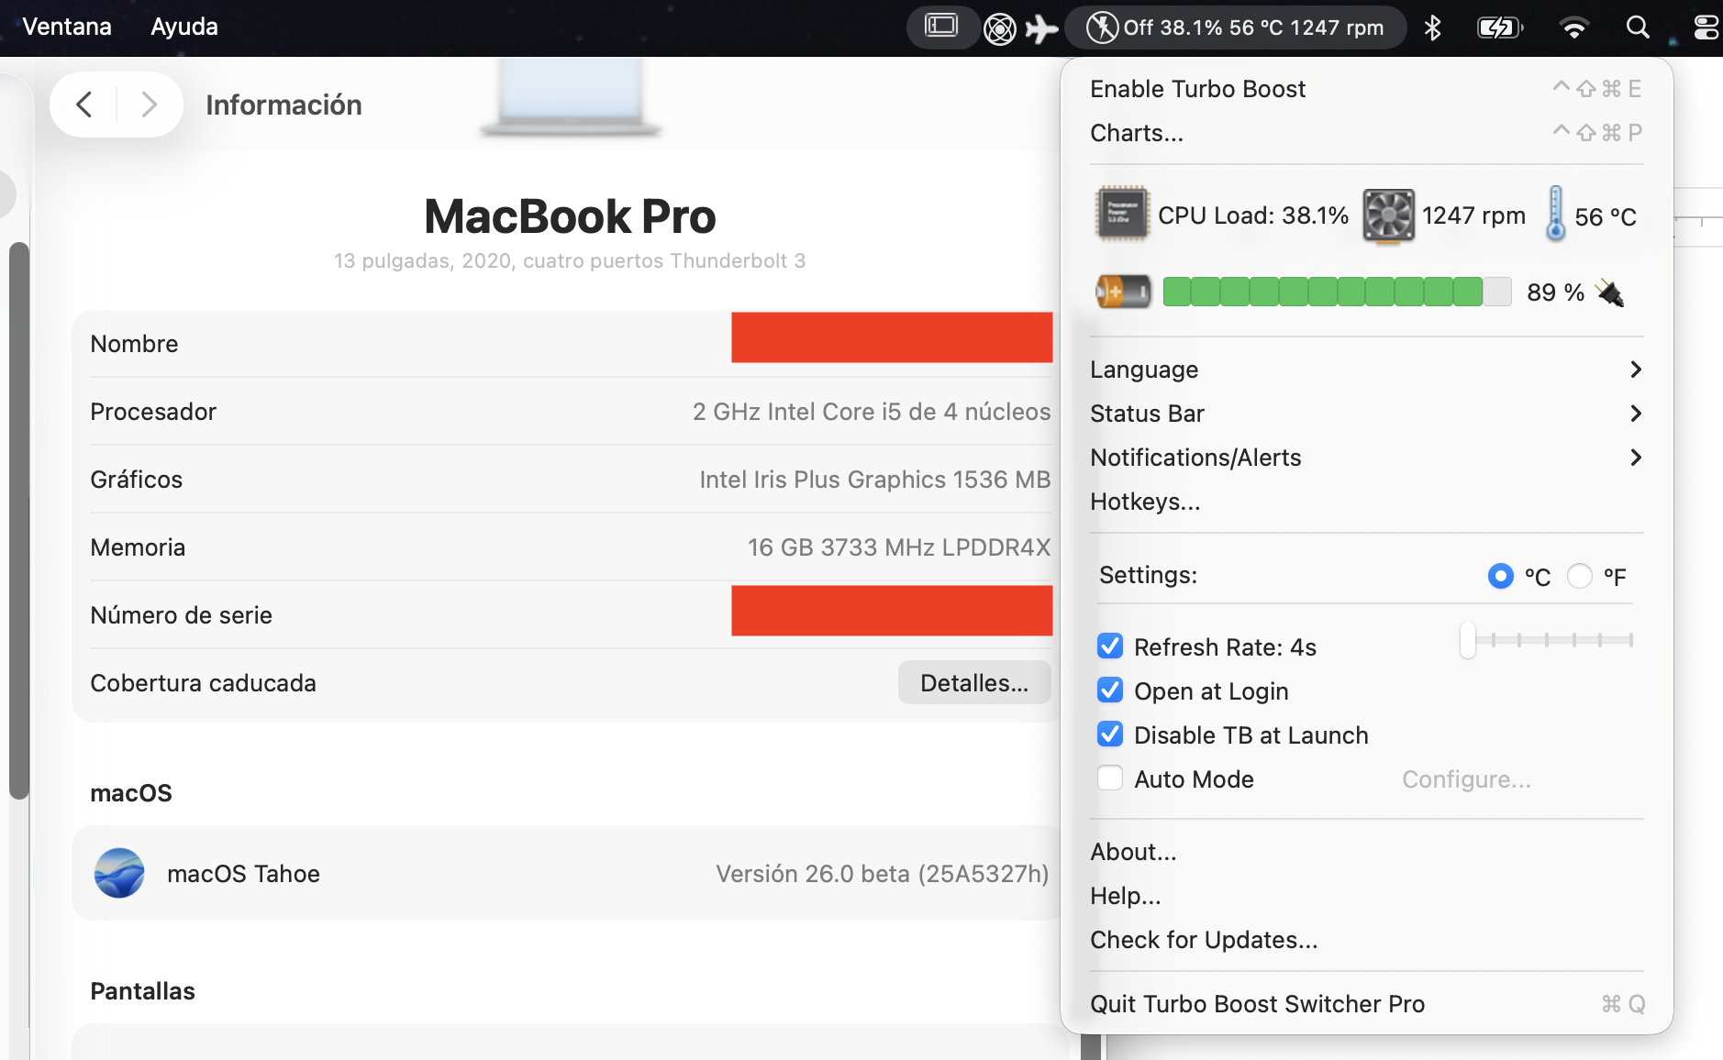Go back with the left arrow button

point(83,105)
